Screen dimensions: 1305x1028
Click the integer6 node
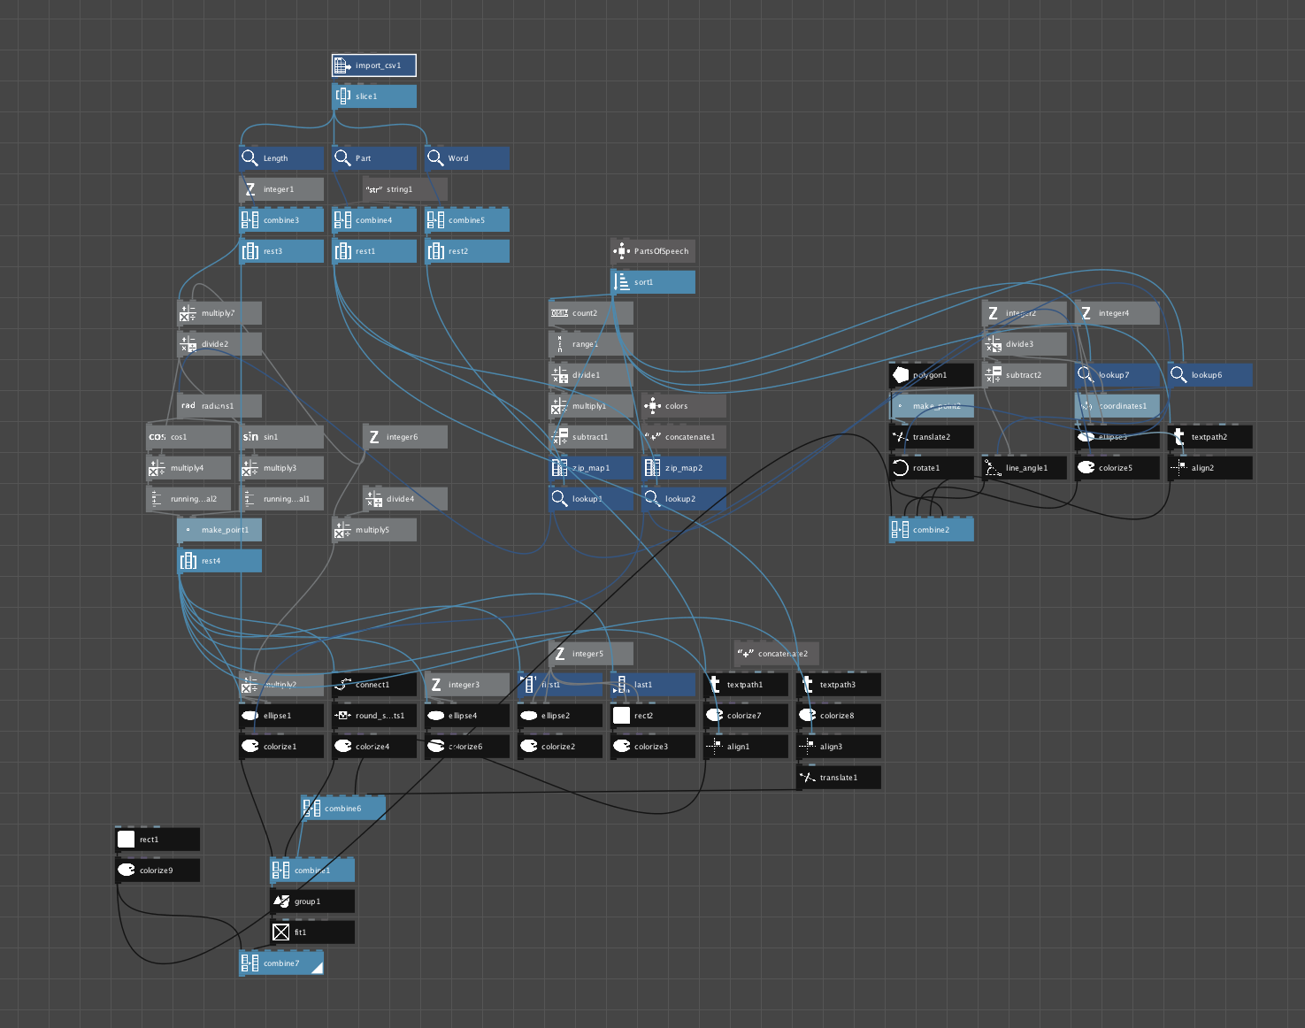tap(405, 437)
